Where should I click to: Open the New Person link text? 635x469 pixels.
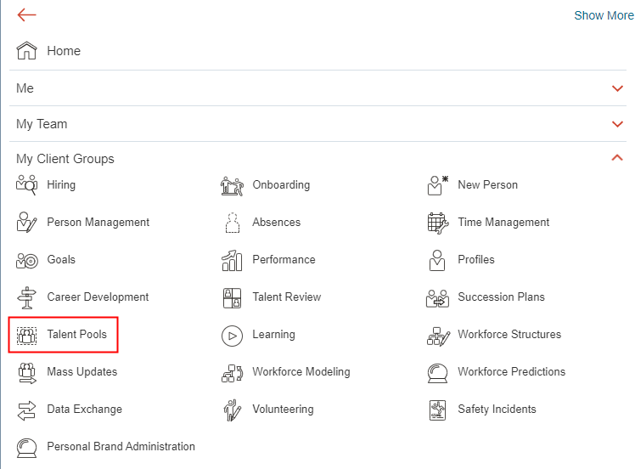click(487, 185)
